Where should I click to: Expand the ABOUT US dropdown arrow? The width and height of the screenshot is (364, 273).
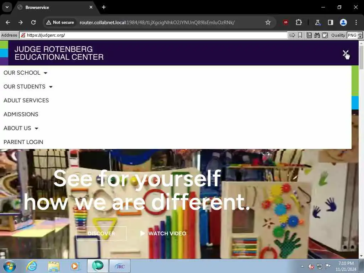click(x=37, y=128)
